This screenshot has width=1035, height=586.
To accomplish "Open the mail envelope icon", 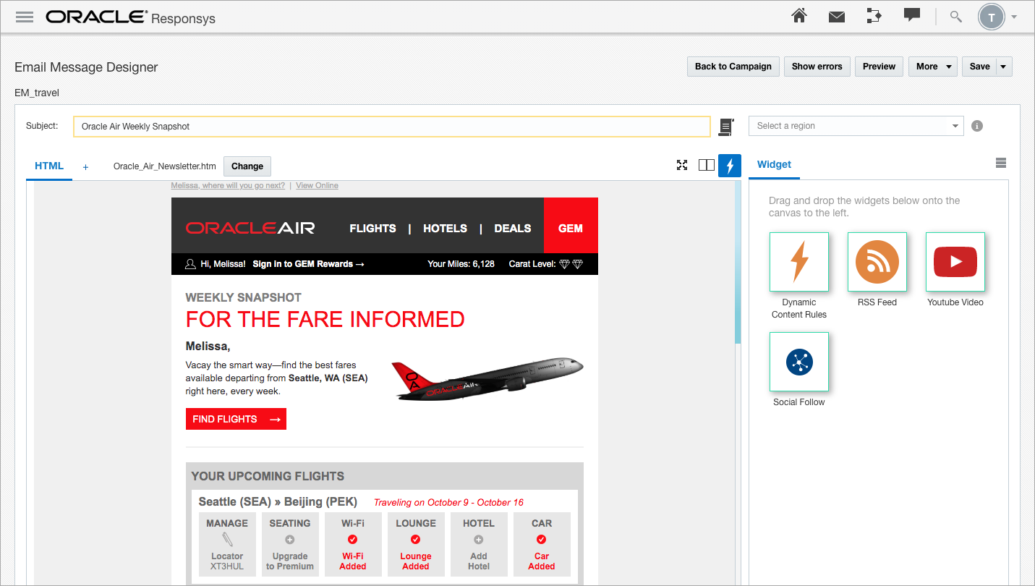I will (x=837, y=17).
